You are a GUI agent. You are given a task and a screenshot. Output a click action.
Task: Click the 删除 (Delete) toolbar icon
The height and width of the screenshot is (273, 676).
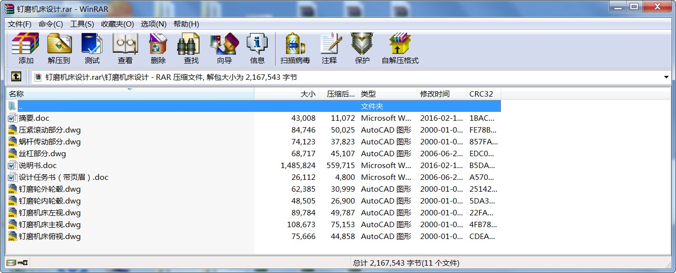point(158,48)
